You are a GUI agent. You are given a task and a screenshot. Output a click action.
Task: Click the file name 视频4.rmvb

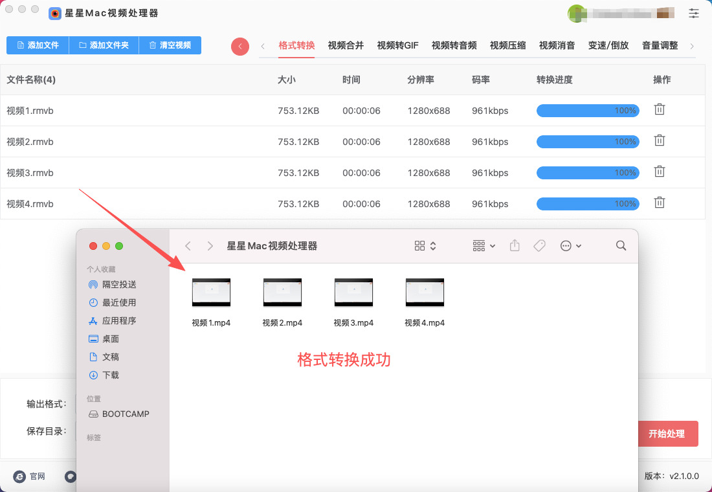(30, 204)
